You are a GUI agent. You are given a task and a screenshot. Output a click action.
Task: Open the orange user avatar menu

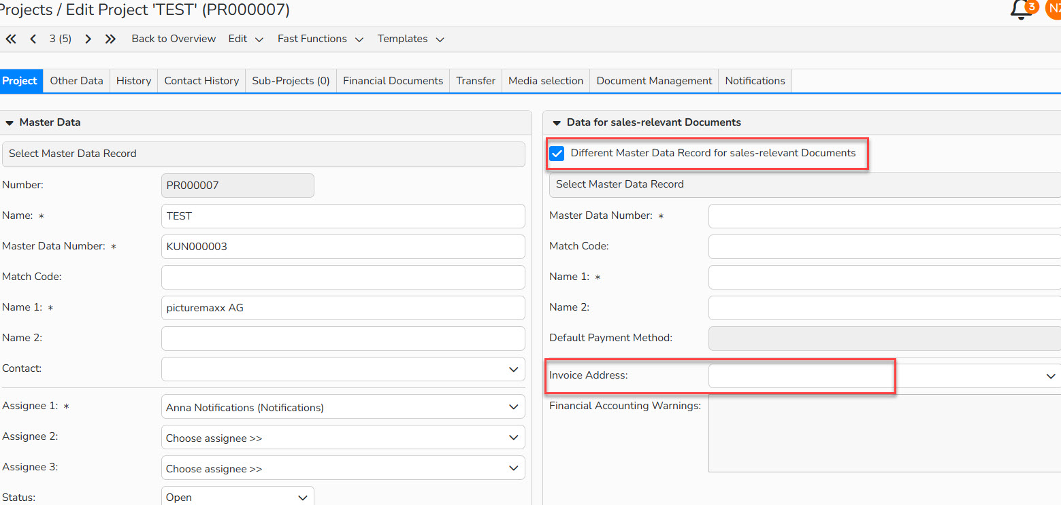pos(1054,10)
